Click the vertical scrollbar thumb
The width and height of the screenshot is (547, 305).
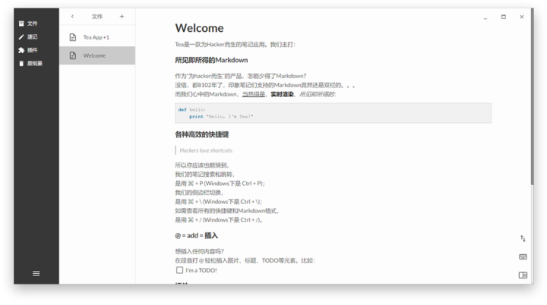533,97
